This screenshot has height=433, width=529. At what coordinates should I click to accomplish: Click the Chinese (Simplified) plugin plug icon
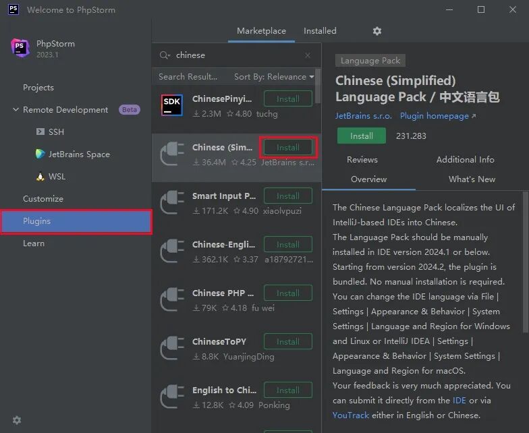(x=172, y=154)
